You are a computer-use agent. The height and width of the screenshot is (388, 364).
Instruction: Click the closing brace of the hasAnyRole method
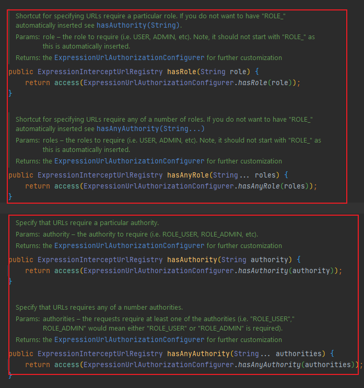click(x=10, y=197)
